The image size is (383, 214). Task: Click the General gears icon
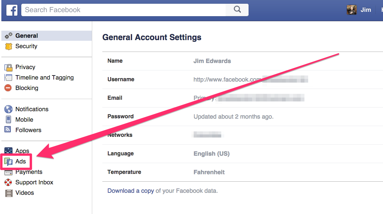coord(9,36)
